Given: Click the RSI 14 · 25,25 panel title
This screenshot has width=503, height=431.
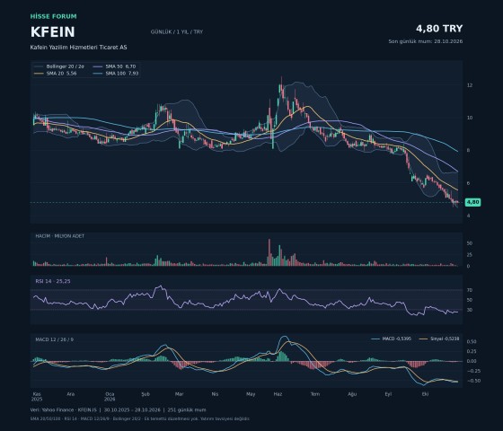Looking at the screenshot, I should [x=53, y=281].
